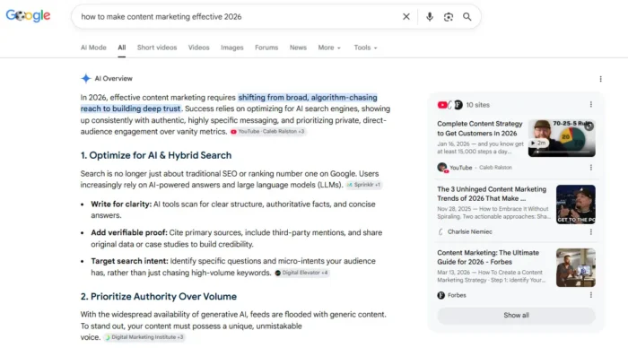
Task: Open the Tools dropdown
Action: tap(365, 48)
